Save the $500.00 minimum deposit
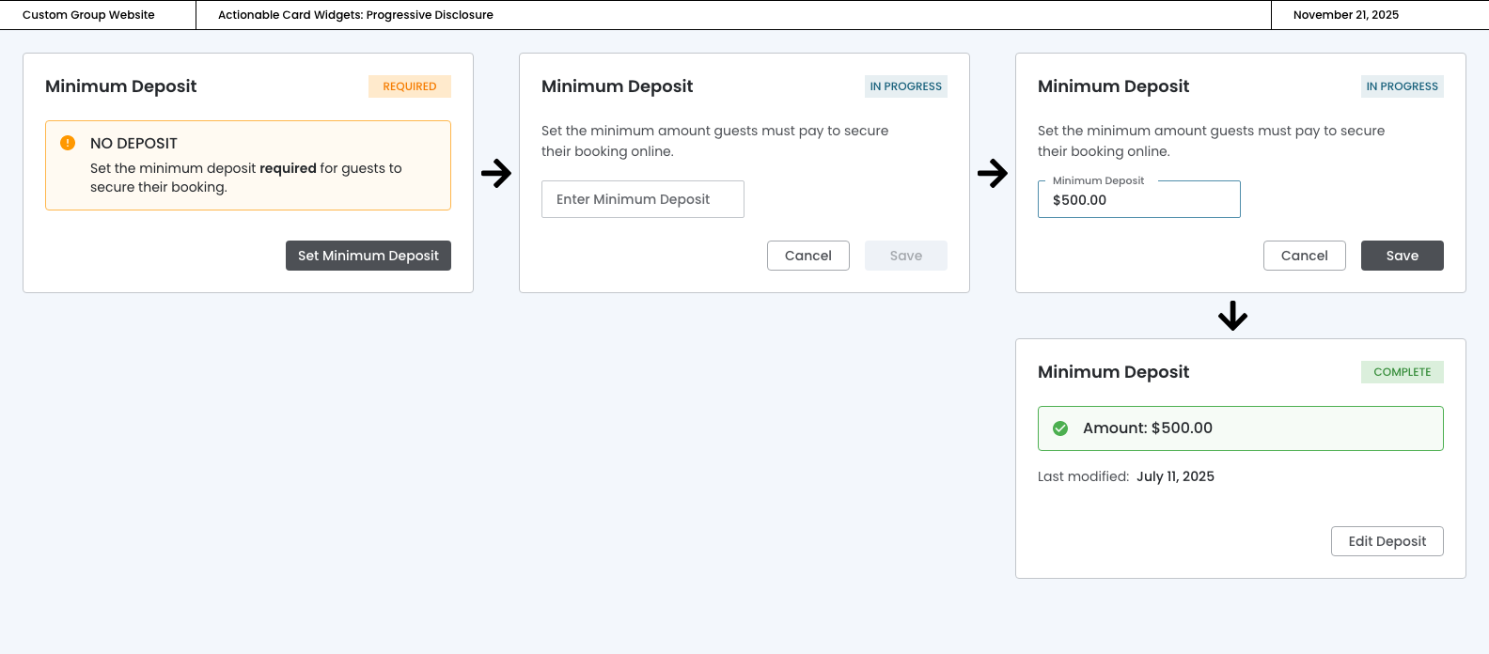Image resolution: width=1489 pixels, height=654 pixels. tap(1402, 256)
